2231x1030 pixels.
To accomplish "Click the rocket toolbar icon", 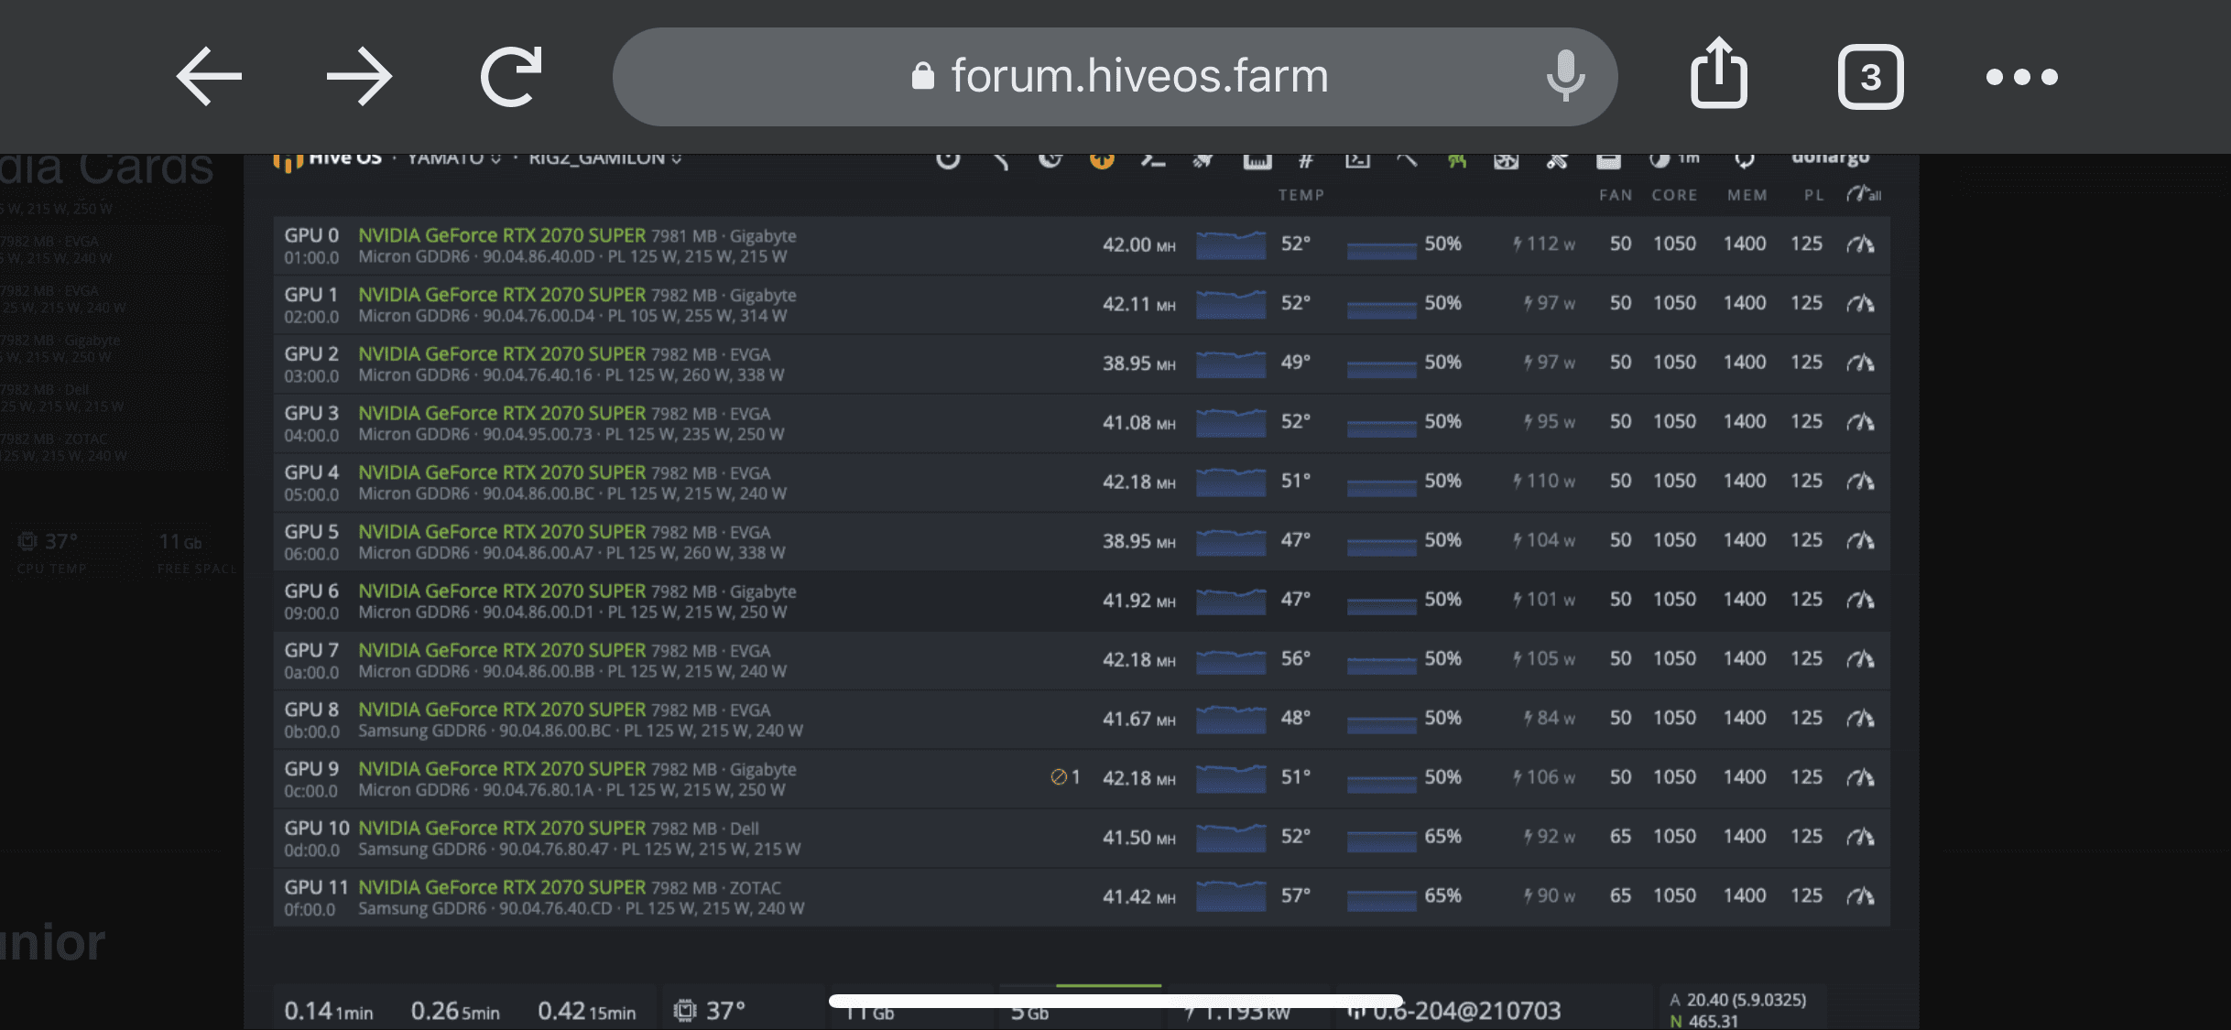I will point(1203,161).
